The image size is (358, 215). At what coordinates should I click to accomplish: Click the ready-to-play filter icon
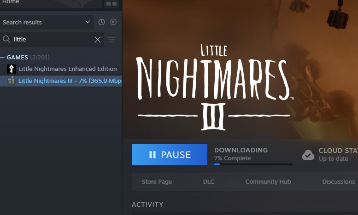pyautogui.click(x=113, y=22)
